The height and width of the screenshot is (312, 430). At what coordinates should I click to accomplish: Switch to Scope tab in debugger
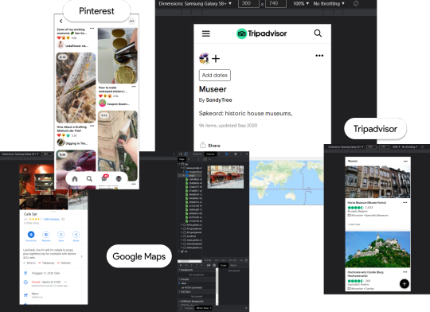coord(223,265)
